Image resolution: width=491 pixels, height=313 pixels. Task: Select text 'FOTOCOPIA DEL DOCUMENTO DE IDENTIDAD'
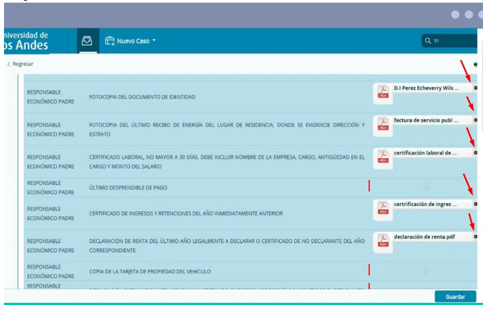click(x=142, y=97)
